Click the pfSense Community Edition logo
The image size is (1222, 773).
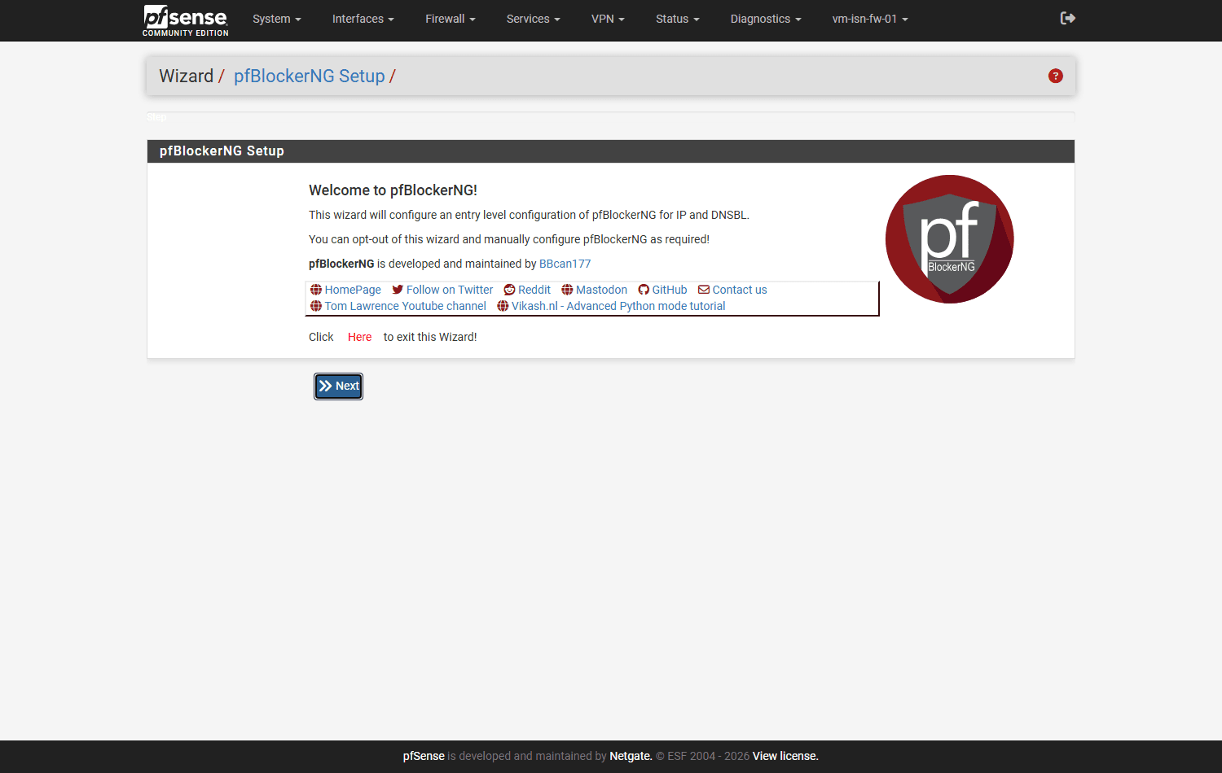(x=186, y=20)
